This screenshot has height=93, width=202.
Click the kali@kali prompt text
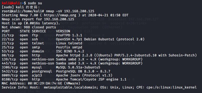[11, 3]
